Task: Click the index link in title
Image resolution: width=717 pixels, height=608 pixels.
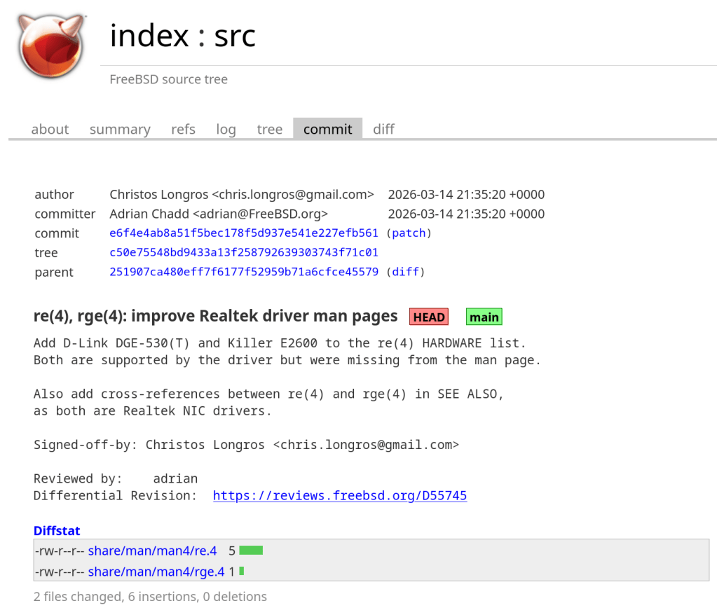Action: (149, 36)
